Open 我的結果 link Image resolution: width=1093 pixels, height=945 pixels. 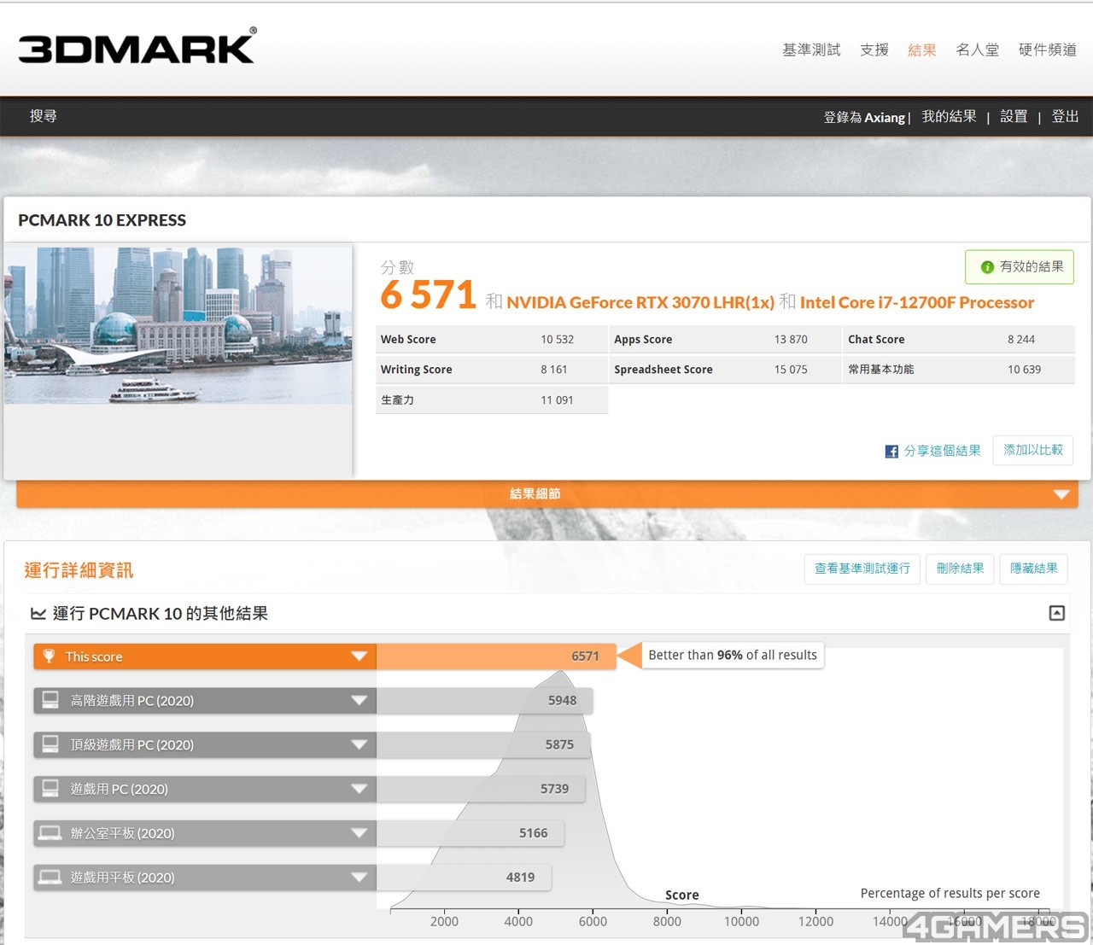[949, 117]
